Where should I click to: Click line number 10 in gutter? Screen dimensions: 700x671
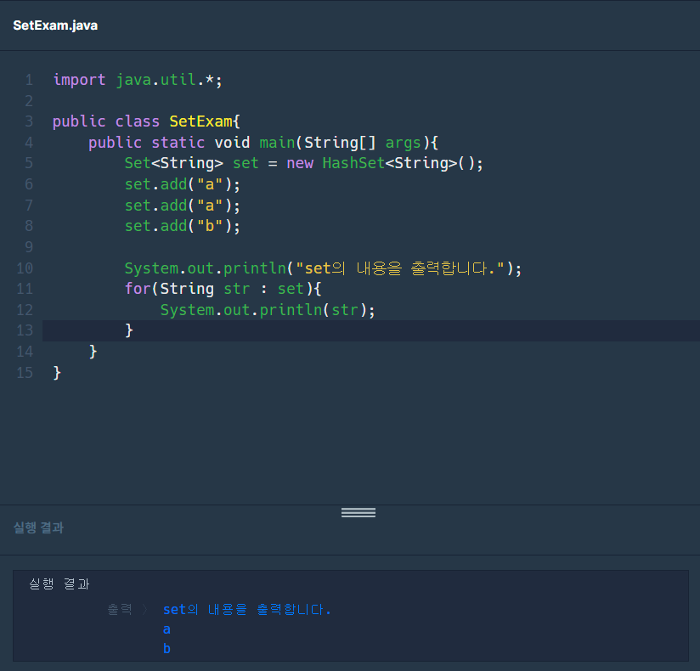[25, 268]
